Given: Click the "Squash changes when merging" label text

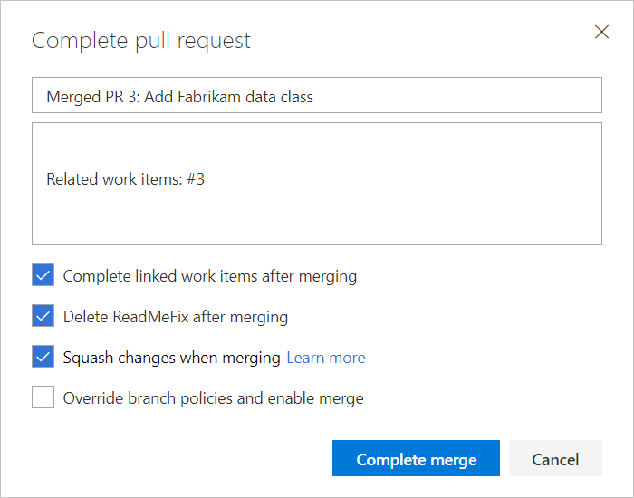Looking at the screenshot, I should click(x=171, y=358).
